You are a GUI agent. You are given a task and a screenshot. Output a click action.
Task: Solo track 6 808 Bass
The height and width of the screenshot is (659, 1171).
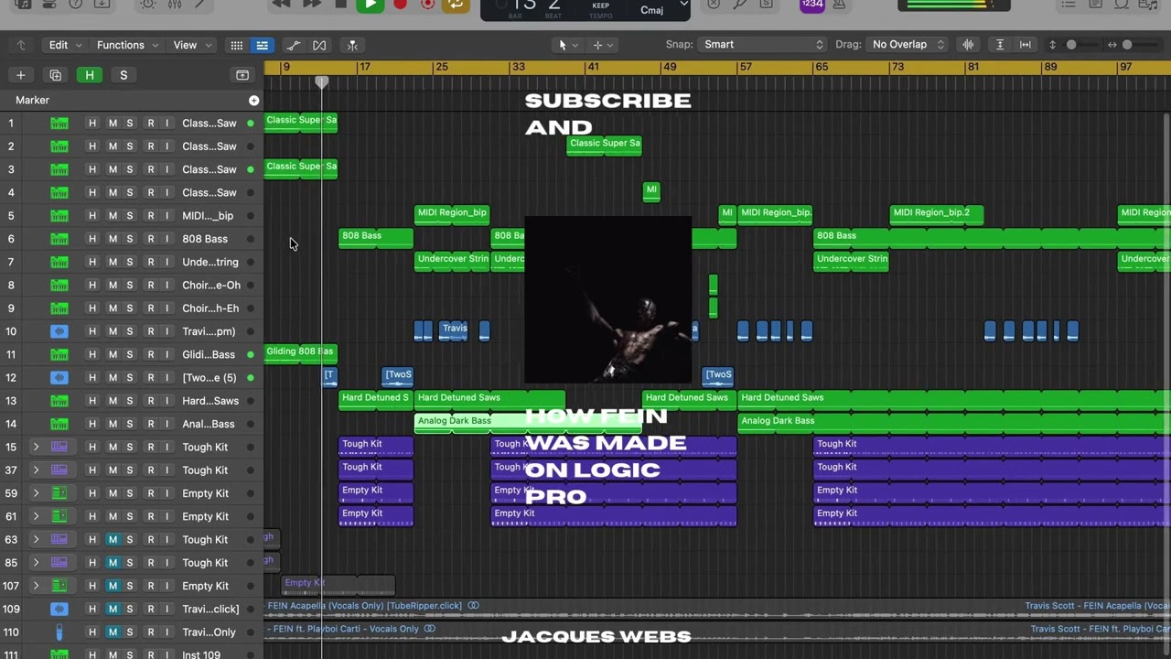[x=129, y=239]
